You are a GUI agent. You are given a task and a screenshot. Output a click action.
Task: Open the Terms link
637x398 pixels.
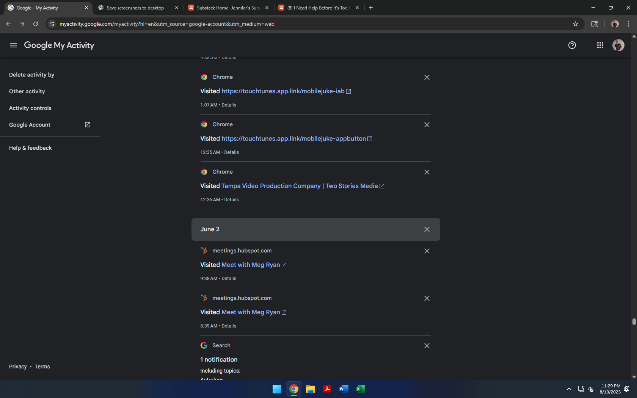point(42,367)
